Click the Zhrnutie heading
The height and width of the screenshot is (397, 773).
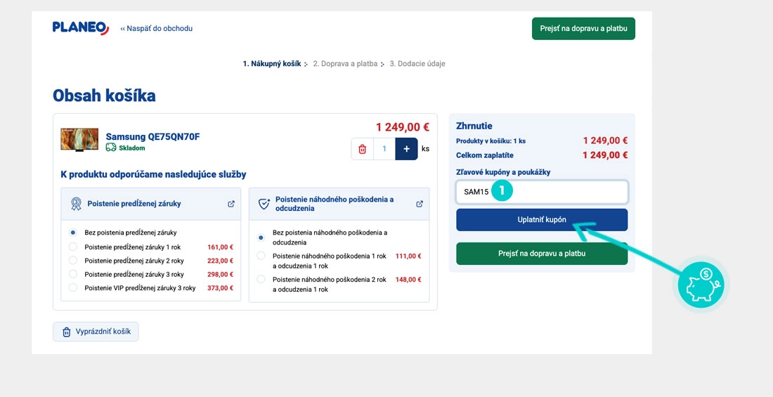pyautogui.click(x=474, y=126)
